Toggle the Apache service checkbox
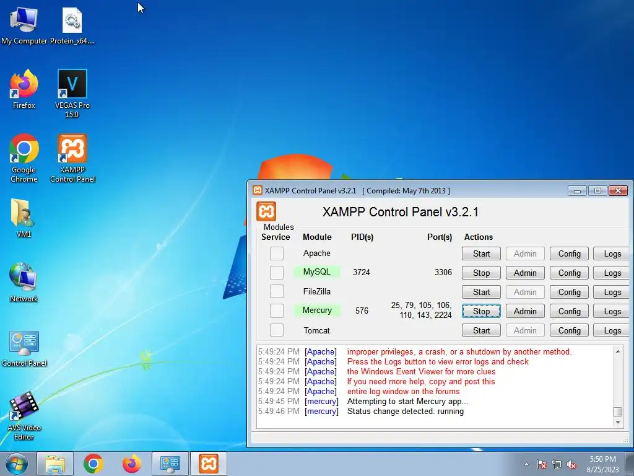The width and height of the screenshot is (634, 476). pyautogui.click(x=277, y=253)
